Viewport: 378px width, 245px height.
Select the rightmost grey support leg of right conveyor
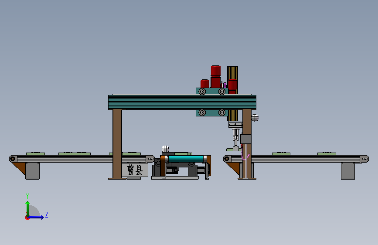pyautogui.click(x=348, y=171)
